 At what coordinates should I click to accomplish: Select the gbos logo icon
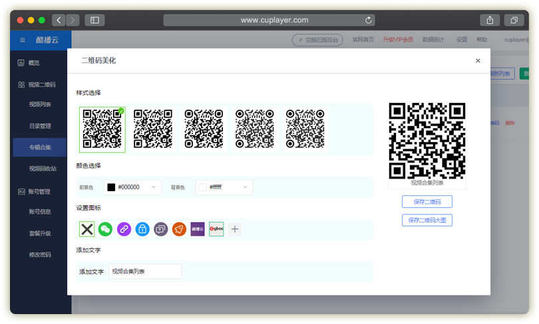tap(216, 229)
